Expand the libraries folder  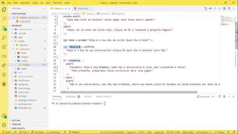24,45
